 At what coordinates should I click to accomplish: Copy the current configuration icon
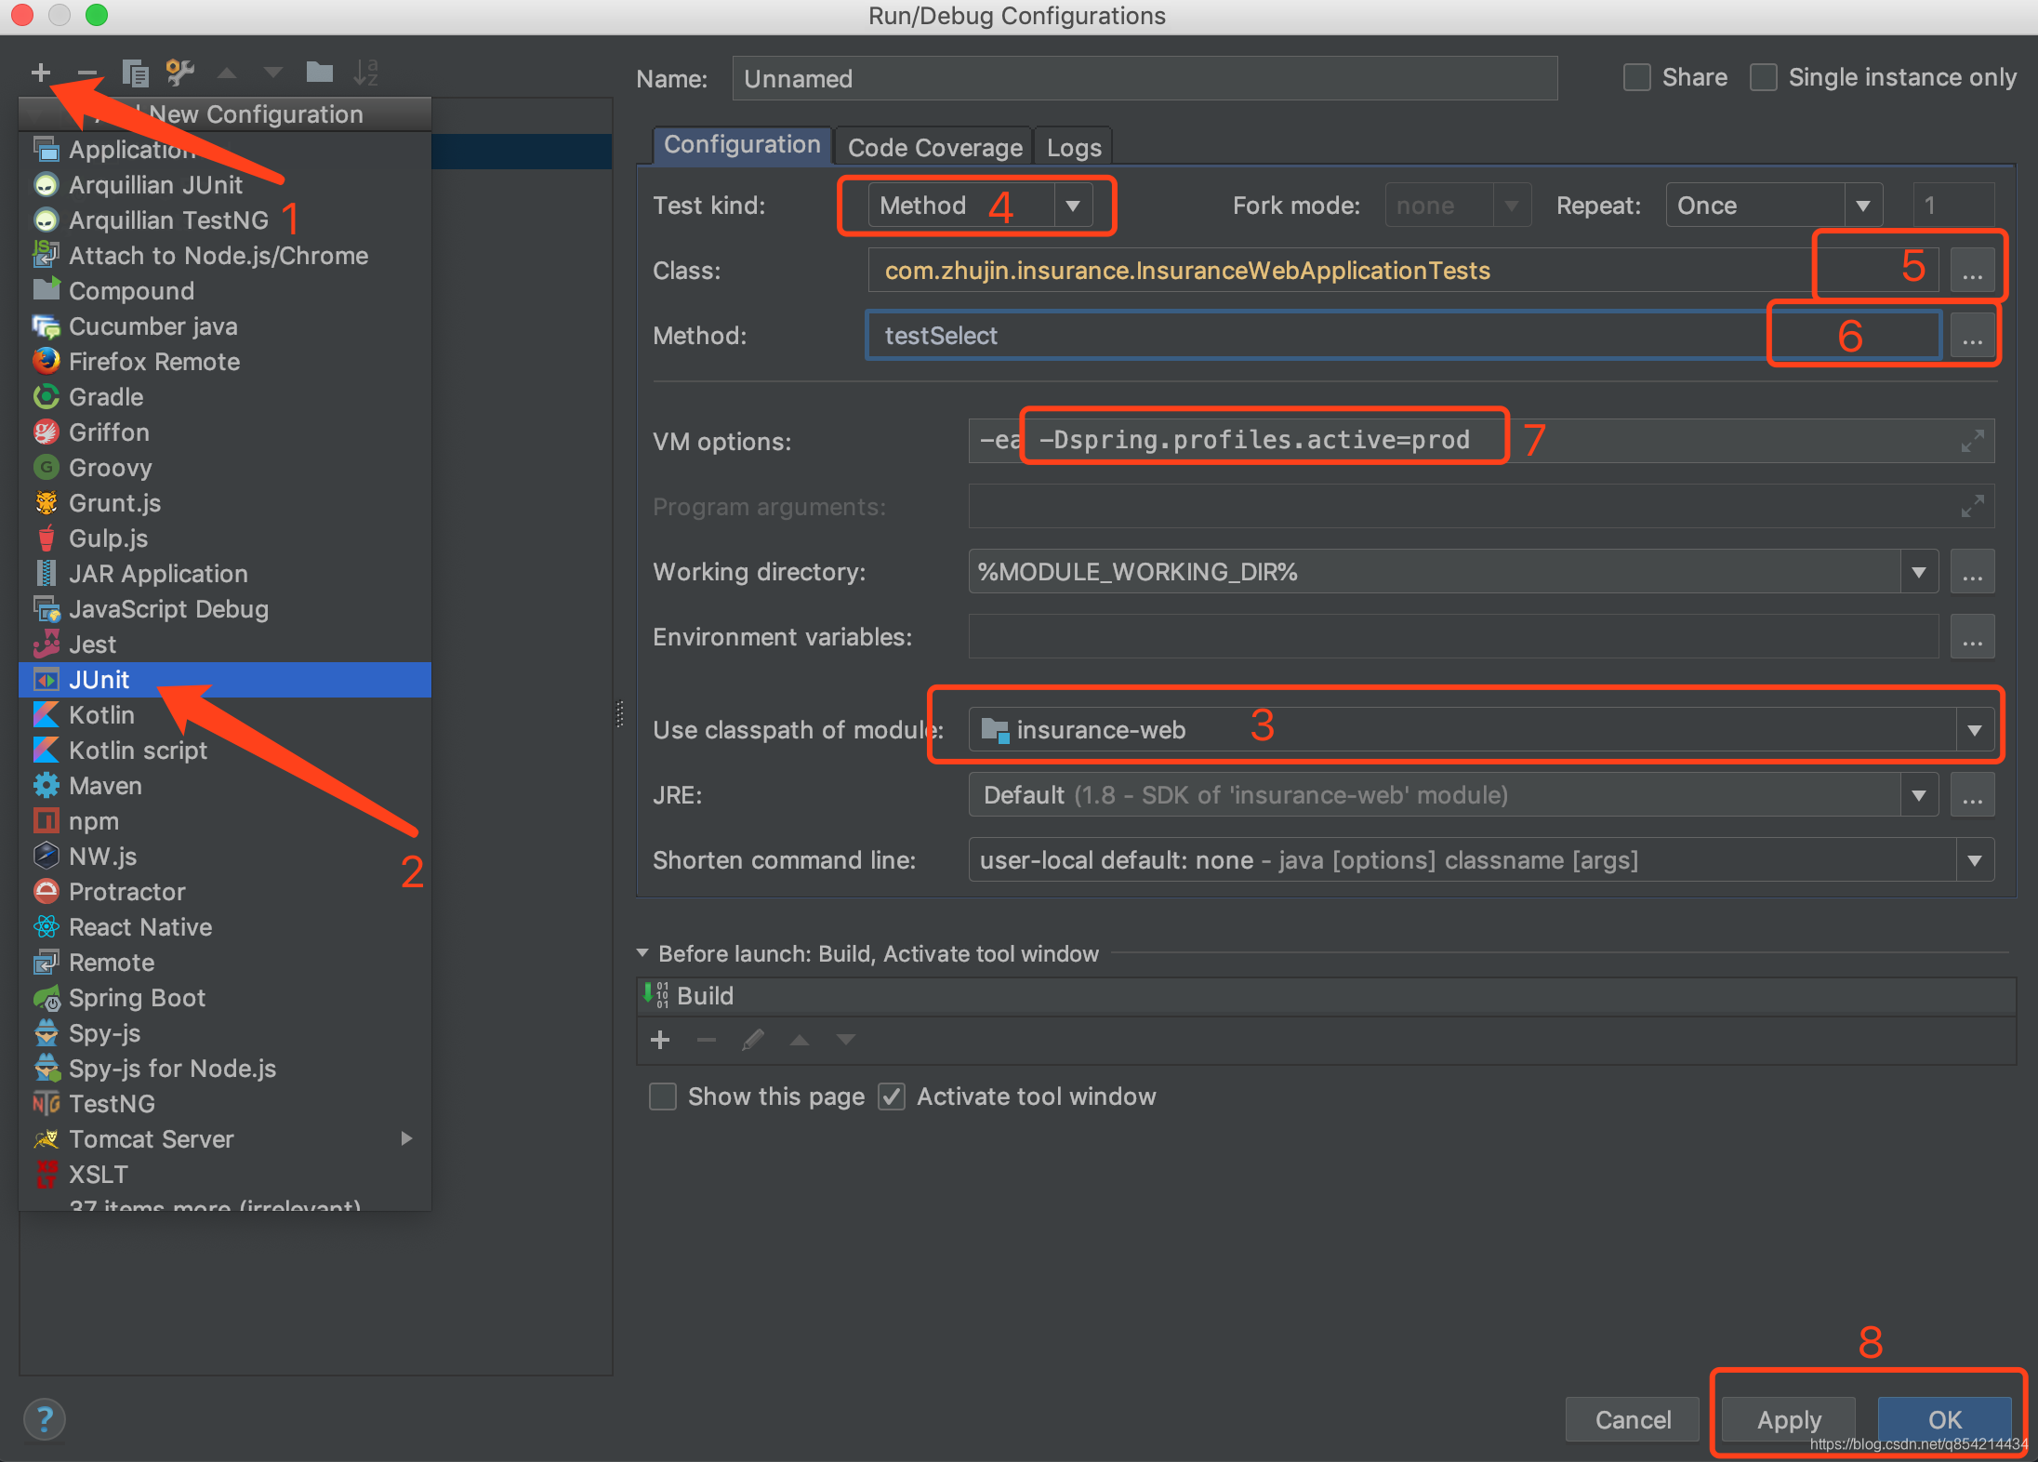pos(136,72)
